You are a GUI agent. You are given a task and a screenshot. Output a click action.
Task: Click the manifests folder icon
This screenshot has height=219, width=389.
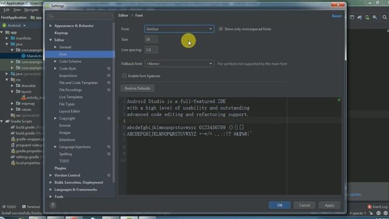click(x=13, y=38)
